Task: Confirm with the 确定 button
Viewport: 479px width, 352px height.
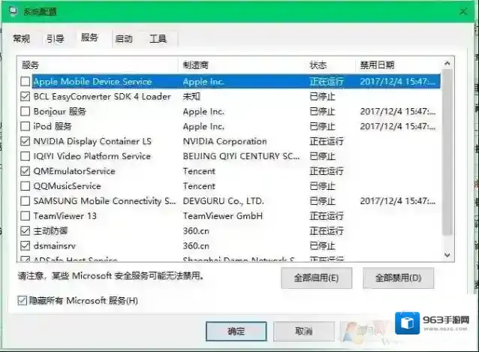Action: coord(236,331)
